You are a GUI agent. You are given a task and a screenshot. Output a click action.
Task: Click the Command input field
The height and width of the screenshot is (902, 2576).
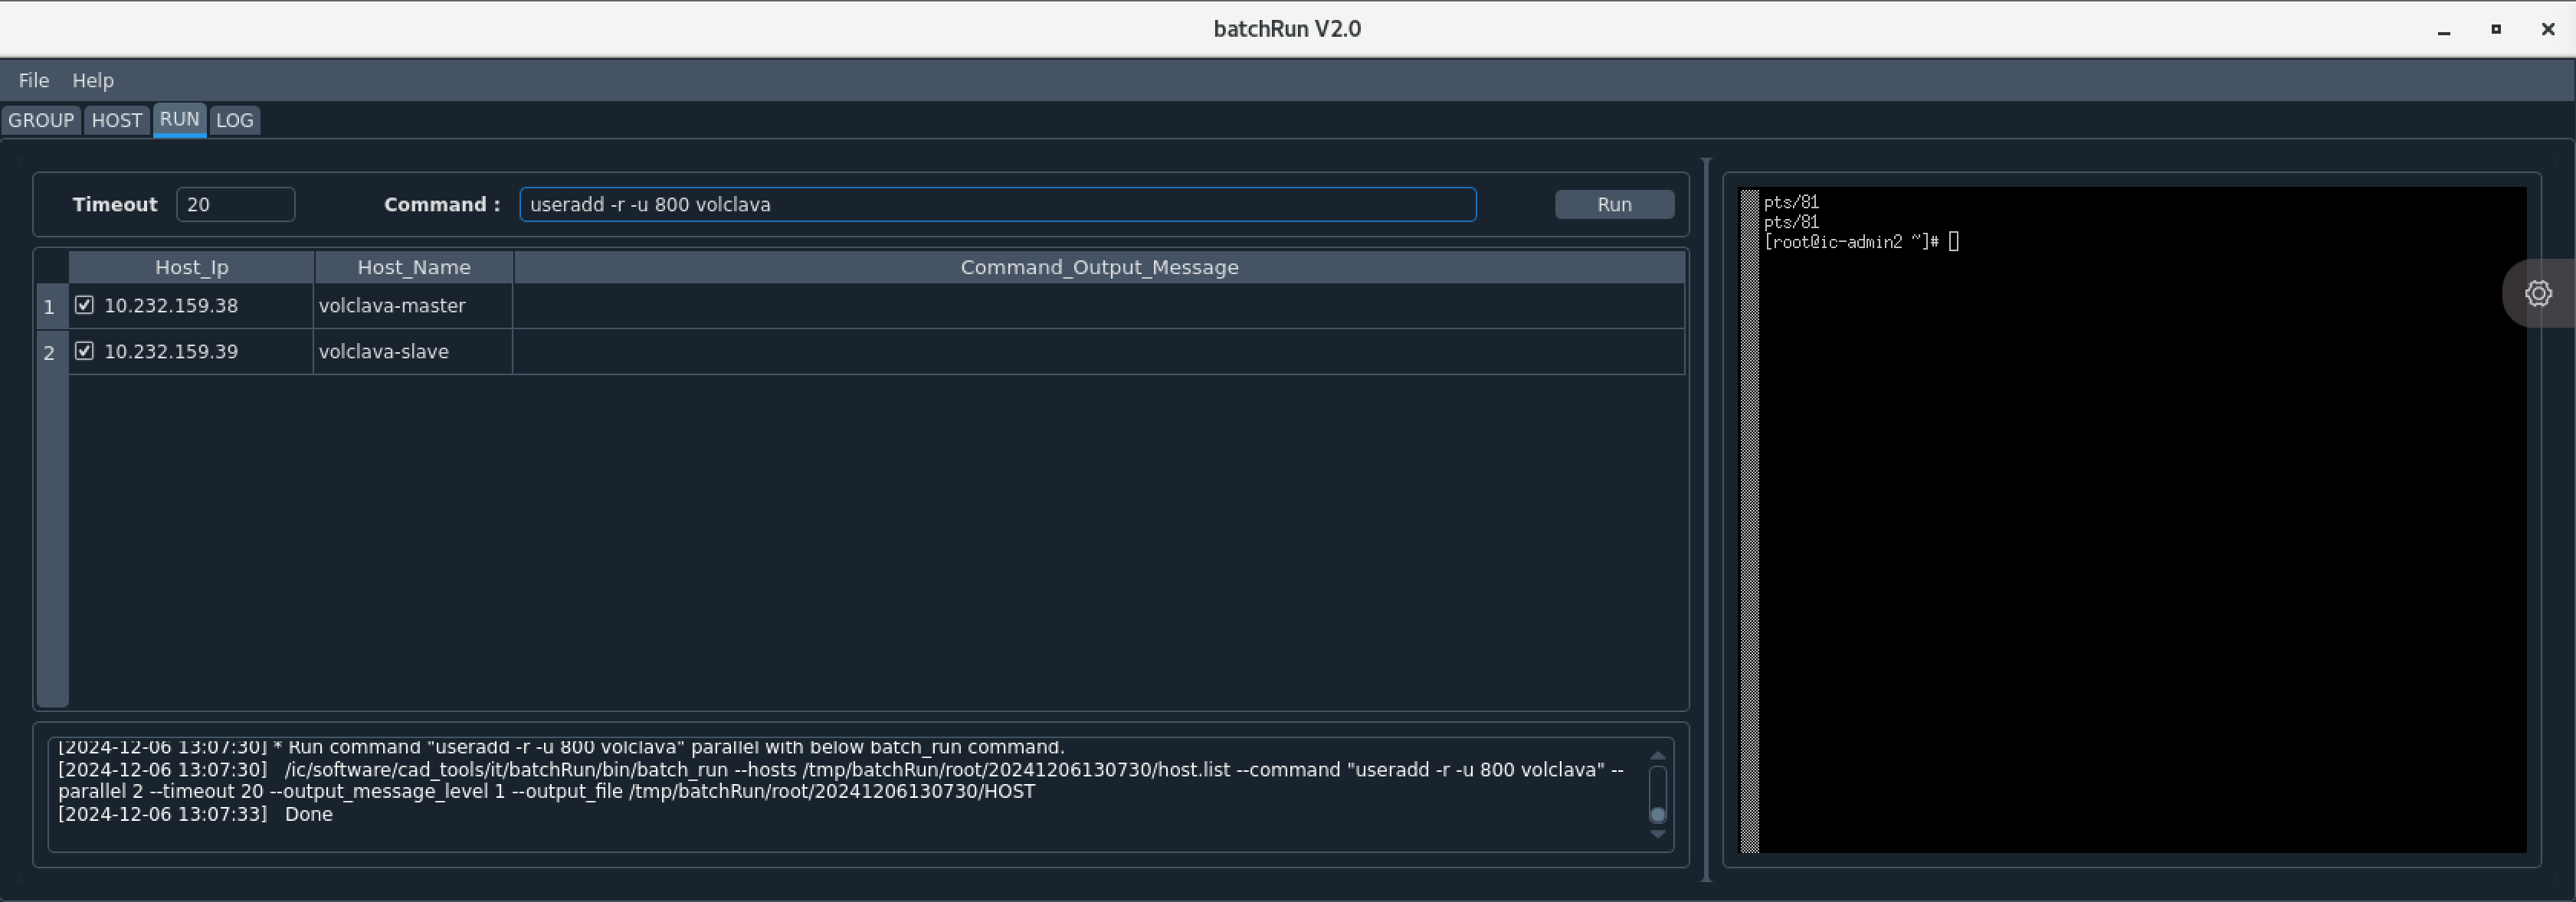[x=997, y=204]
